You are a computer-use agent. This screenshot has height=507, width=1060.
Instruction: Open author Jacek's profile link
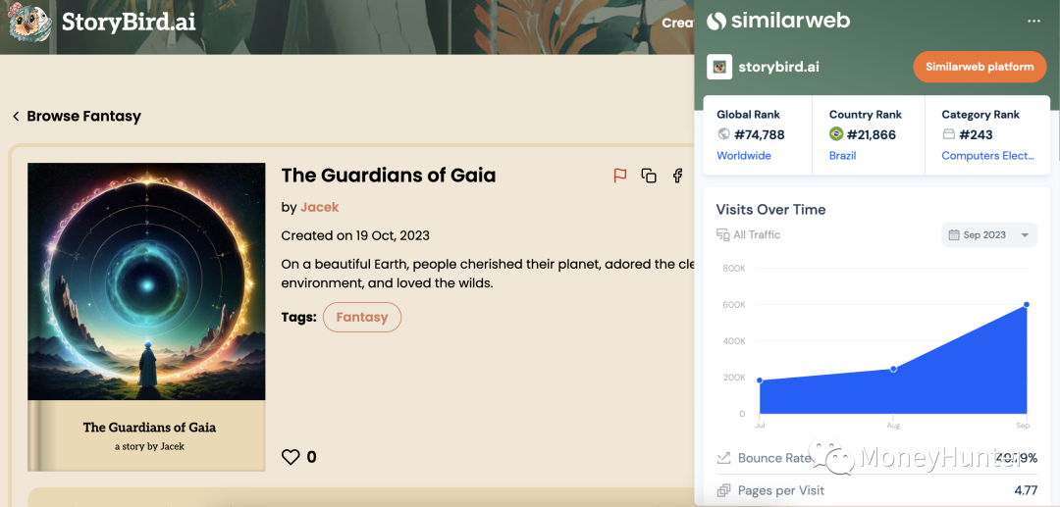coord(319,207)
